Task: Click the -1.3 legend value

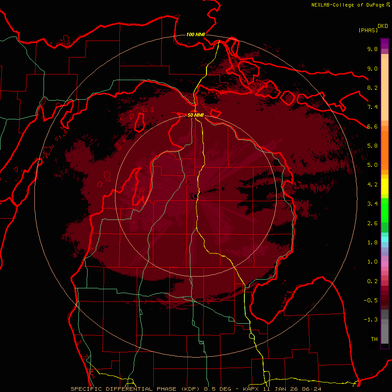Action: point(371,320)
